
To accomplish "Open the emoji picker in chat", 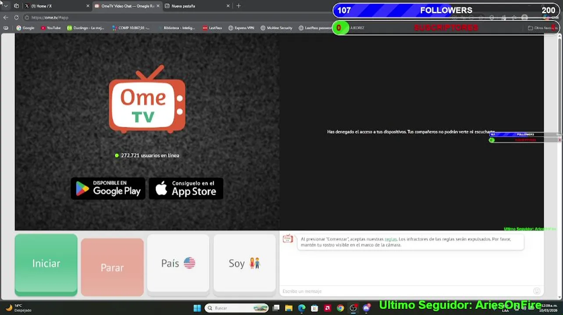I will tap(537, 291).
